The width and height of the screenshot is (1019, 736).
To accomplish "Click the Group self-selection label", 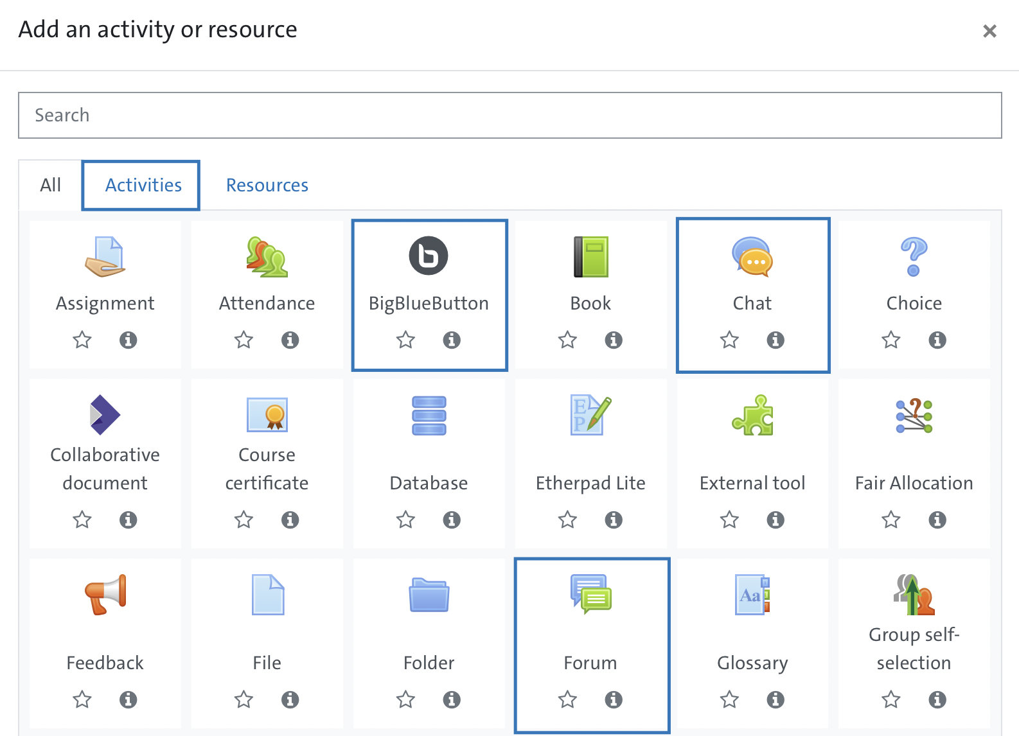I will tap(914, 649).
